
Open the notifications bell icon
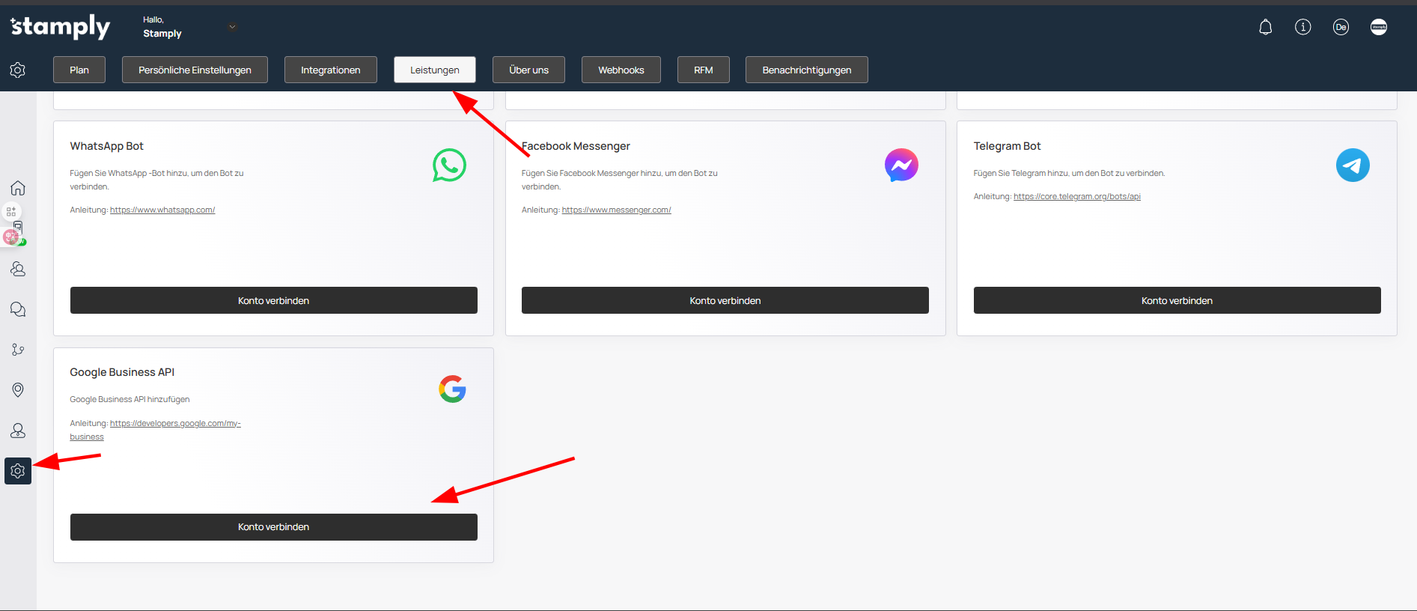(x=1265, y=28)
